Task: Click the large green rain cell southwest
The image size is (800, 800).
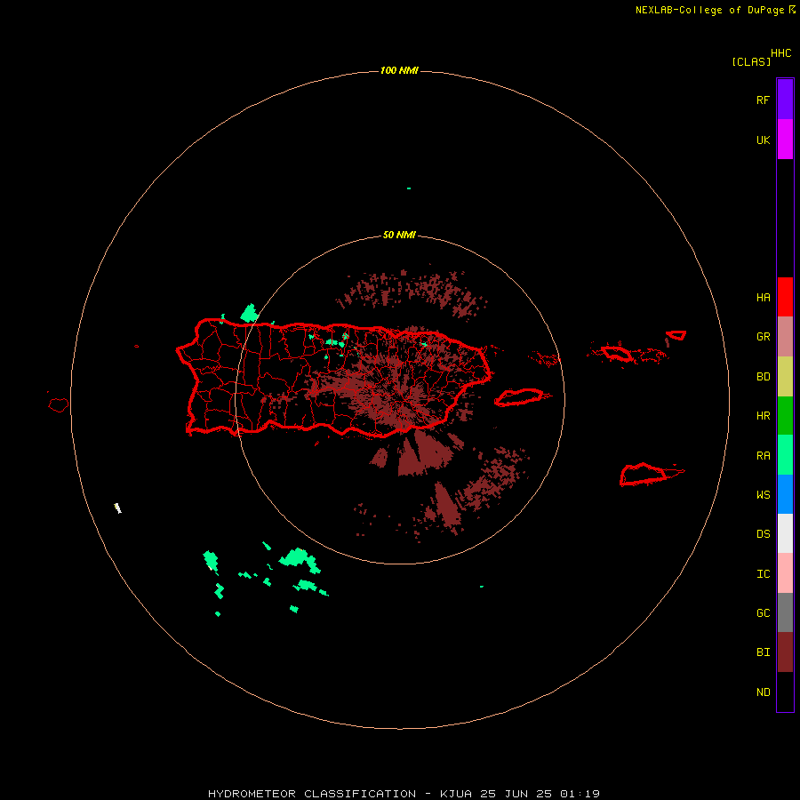Action: (299, 559)
